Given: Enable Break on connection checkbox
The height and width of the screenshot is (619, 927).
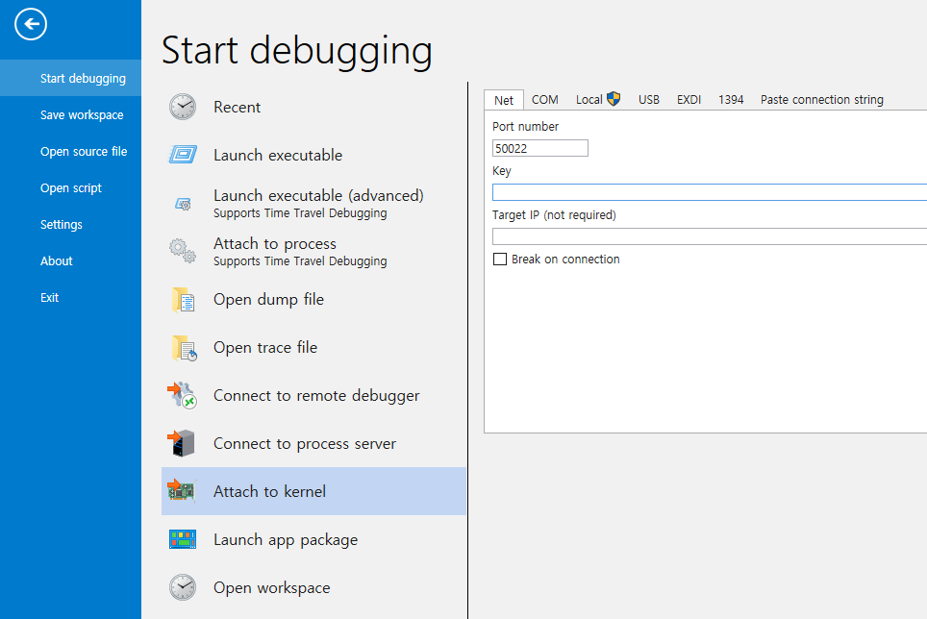Looking at the screenshot, I should [500, 260].
